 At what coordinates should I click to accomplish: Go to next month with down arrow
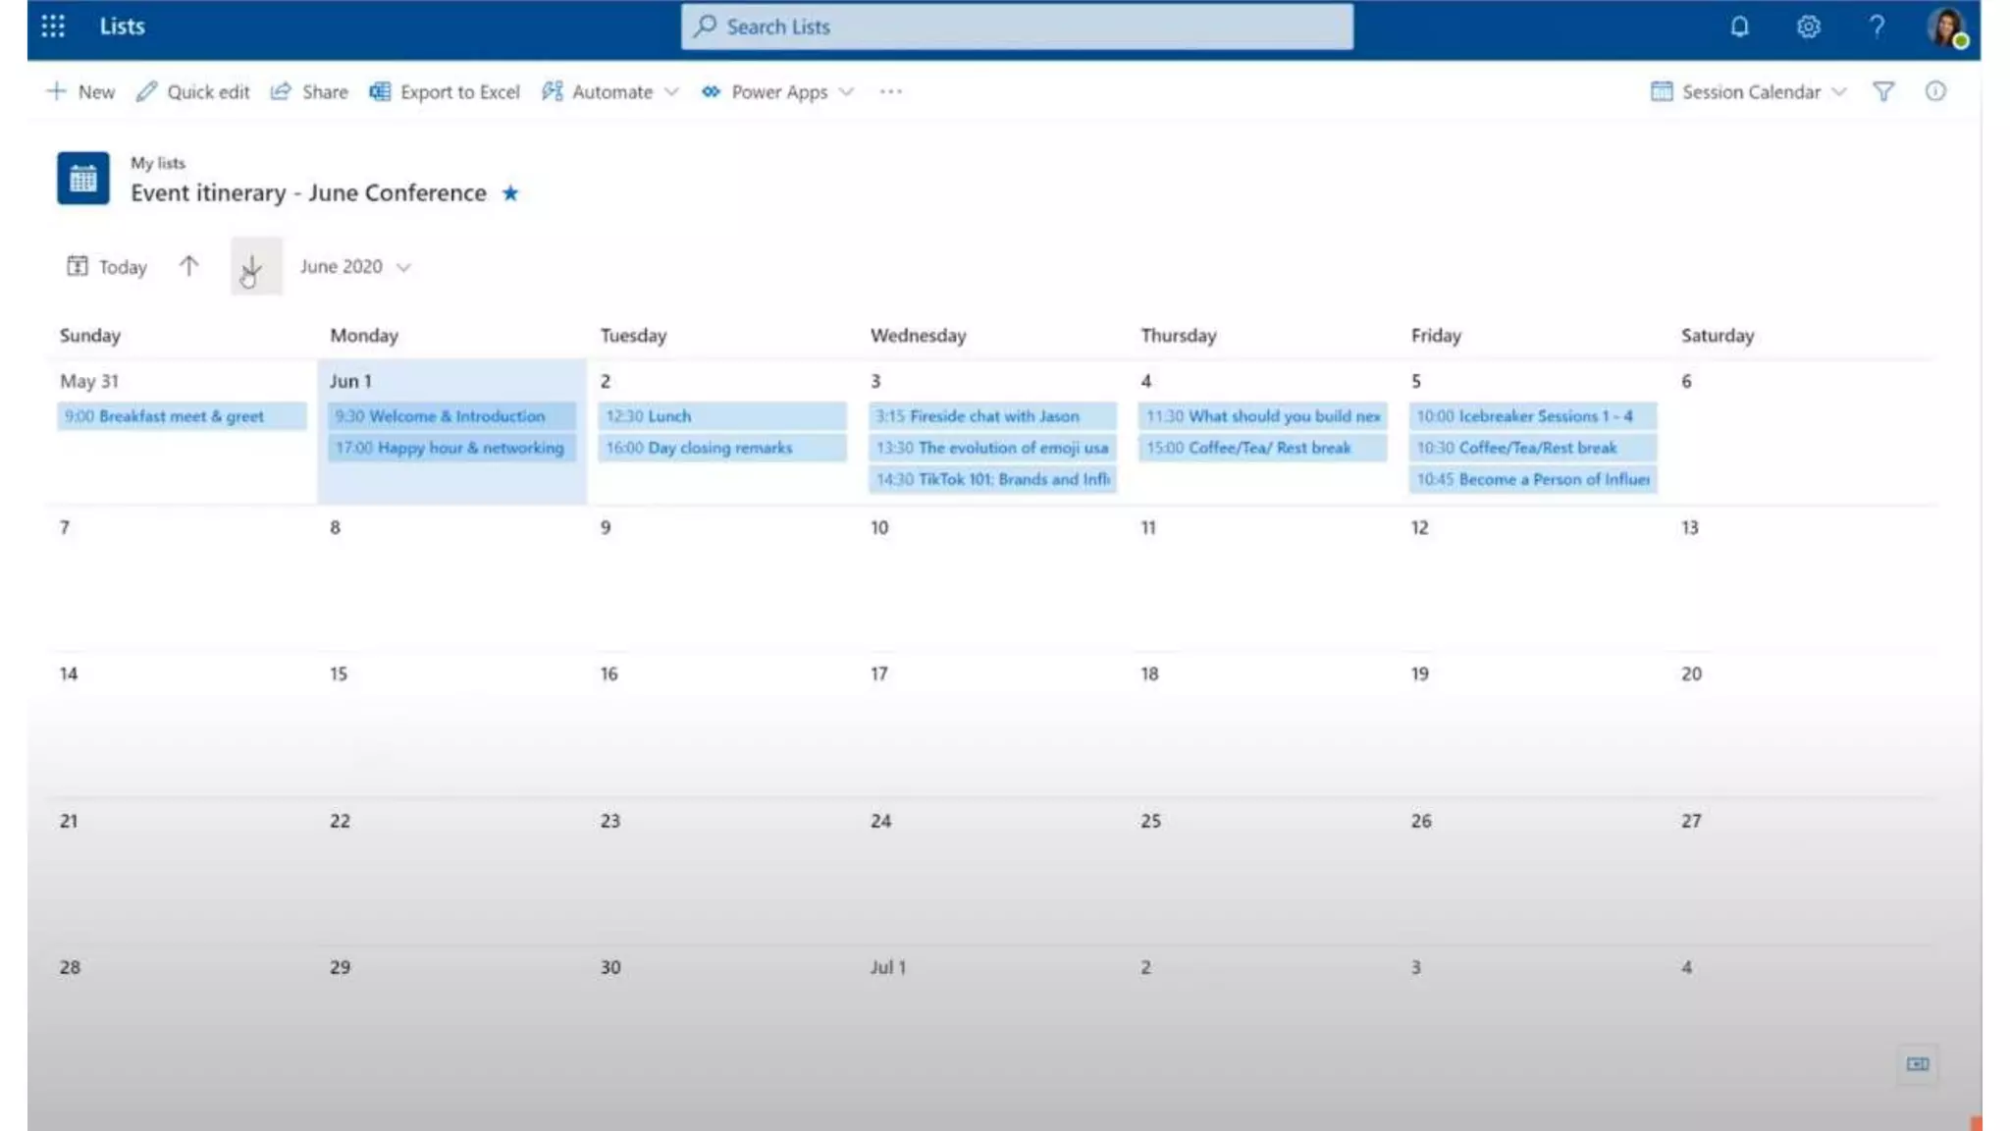point(253,266)
